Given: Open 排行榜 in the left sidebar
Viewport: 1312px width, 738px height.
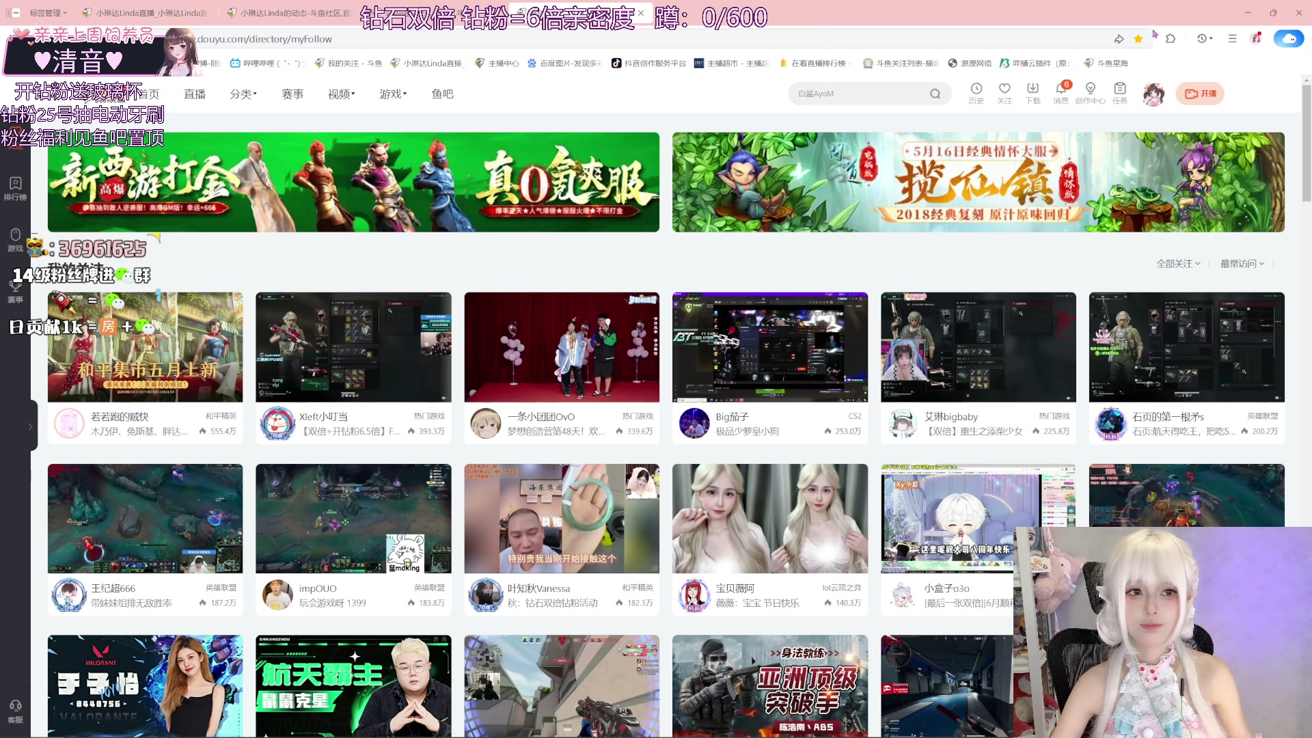Looking at the screenshot, I should coord(15,189).
